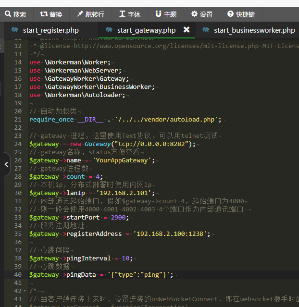Click the settings gear icon
Screen dimensions: 299x307
point(194,14)
